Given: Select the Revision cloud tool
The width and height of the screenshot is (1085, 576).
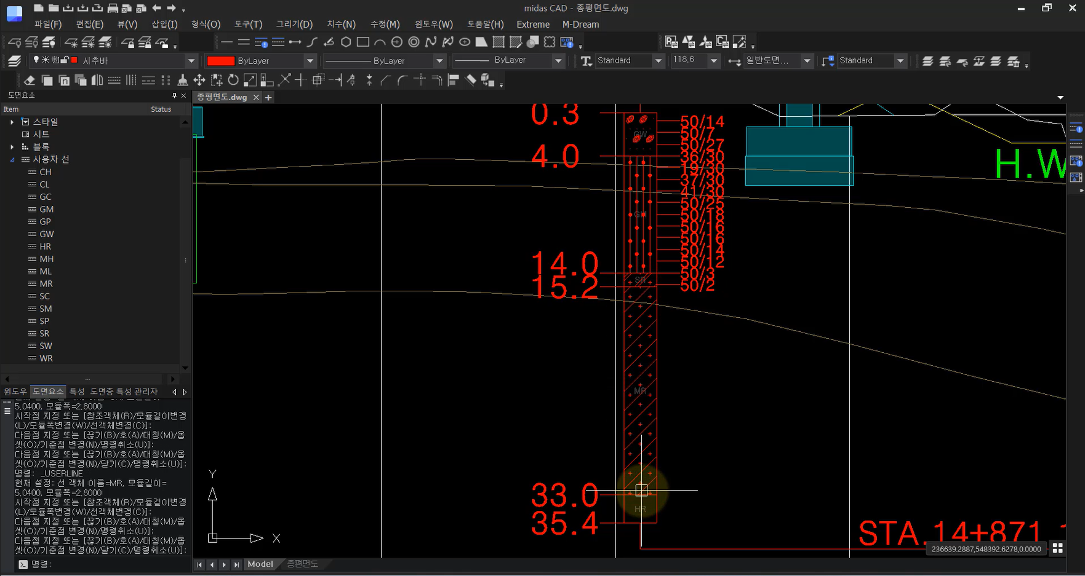Looking at the screenshot, I should 550,42.
